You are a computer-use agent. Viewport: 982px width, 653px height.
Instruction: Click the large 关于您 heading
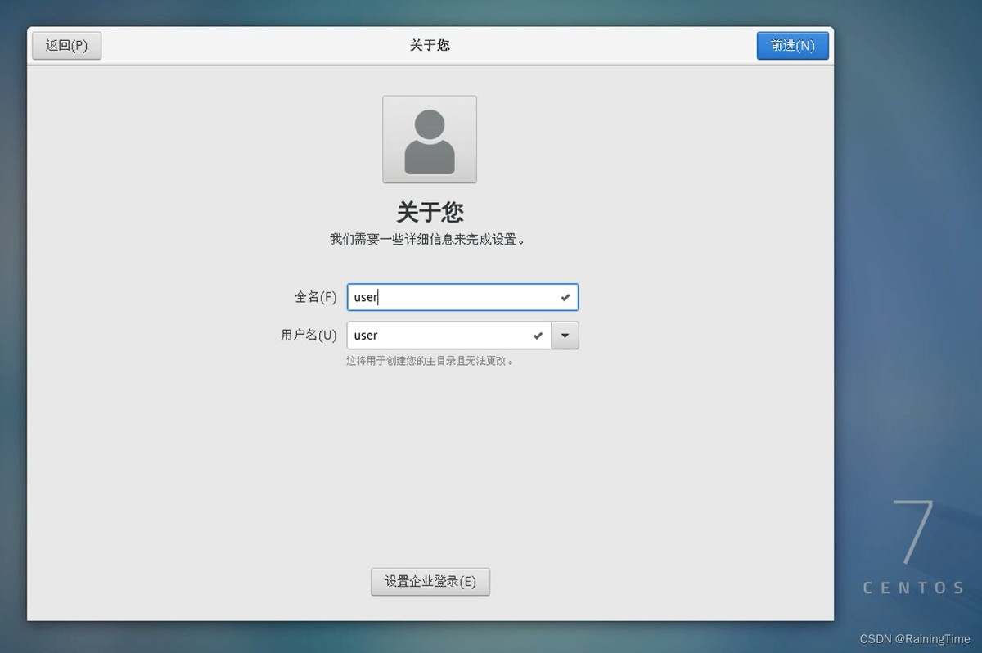coord(430,212)
